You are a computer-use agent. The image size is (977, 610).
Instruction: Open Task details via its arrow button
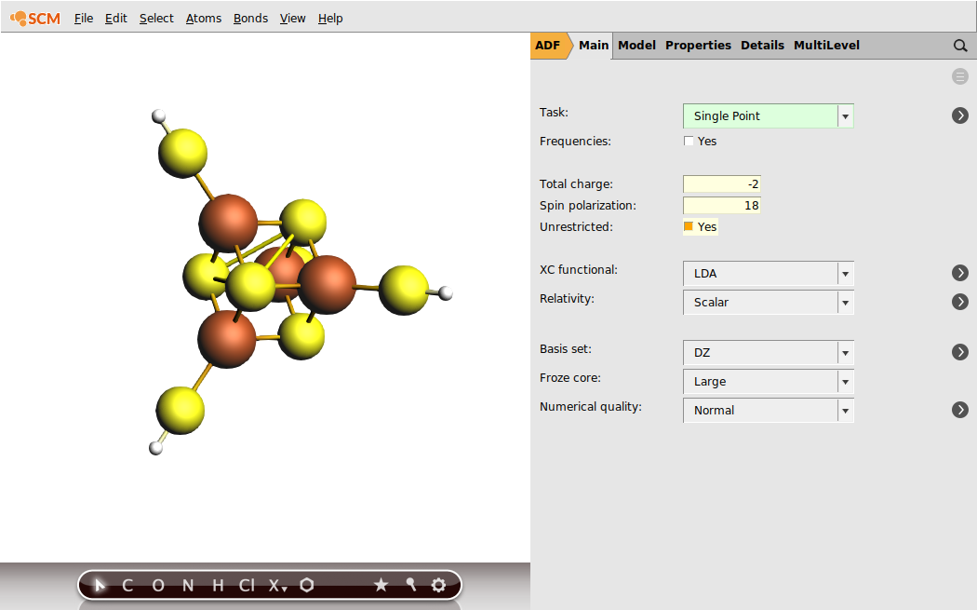[x=959, y=115]
